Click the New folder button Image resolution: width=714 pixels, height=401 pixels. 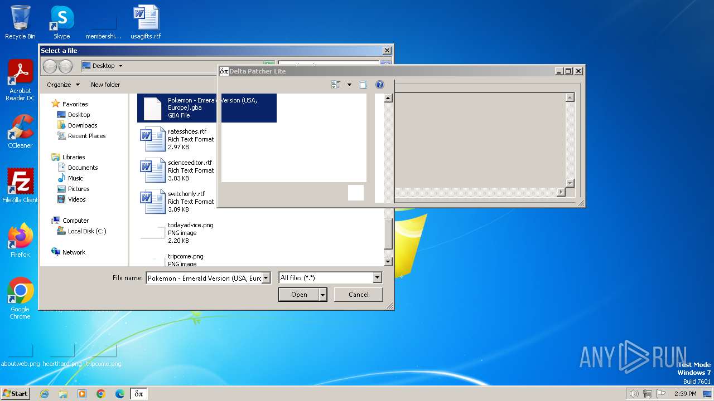click(105, 85)
